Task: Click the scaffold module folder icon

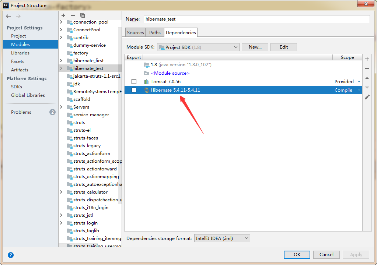Action: 70,99
